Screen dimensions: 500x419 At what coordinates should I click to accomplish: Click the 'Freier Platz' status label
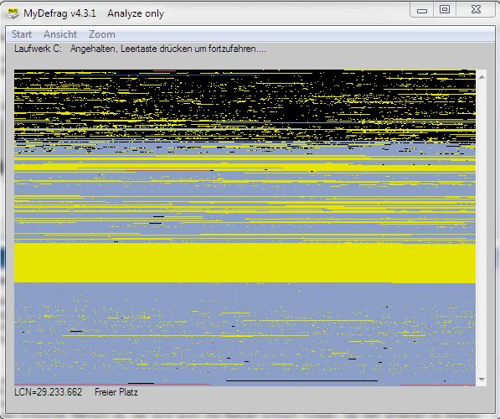116,392
